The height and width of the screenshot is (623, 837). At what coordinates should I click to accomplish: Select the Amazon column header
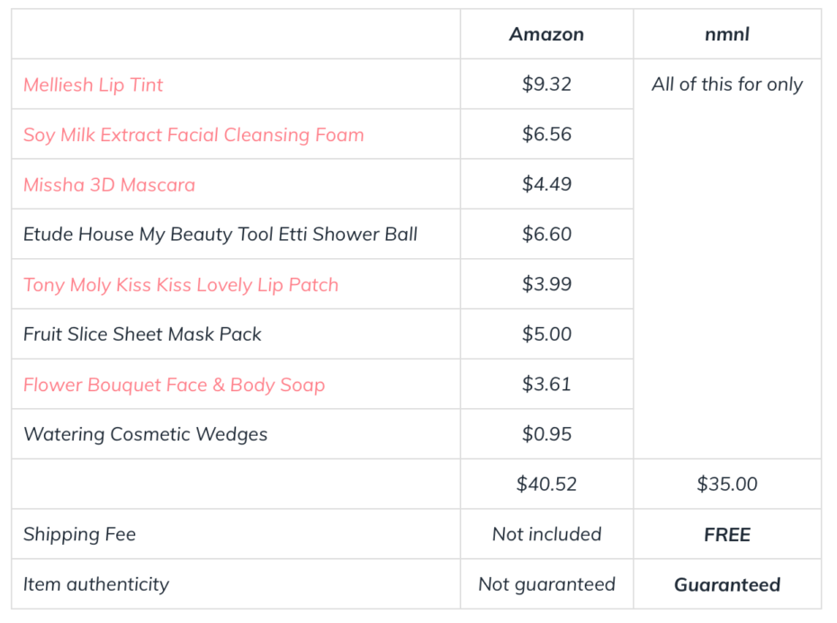546,34
